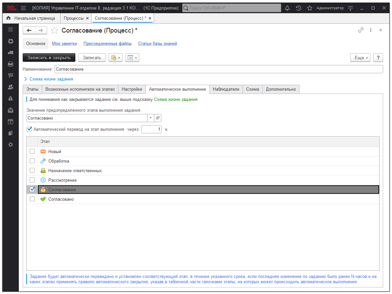The image size is (392, 294).
Task: Open the history clock icon
Action: point(299,8)
